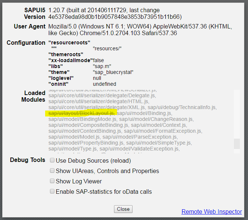Click sap/ui/model/Binding.js in module list
The height and width of the screenshot is (220, 248).
pyautogui.click(x=144, y=113)
